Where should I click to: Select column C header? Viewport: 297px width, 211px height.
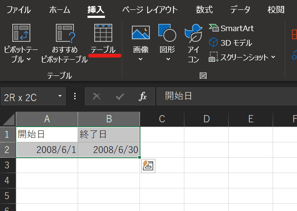pos(162,119)
